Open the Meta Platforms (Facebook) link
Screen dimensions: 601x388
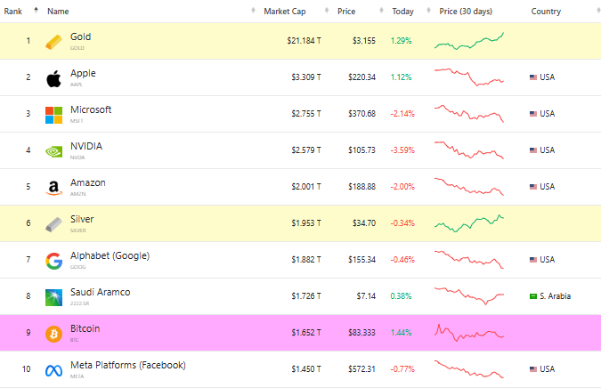(128, 366)
